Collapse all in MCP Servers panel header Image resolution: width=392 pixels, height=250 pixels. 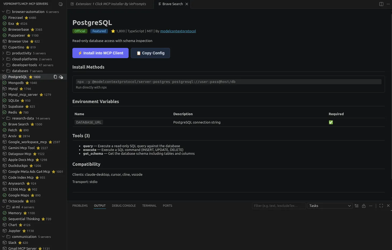point(61,4)
